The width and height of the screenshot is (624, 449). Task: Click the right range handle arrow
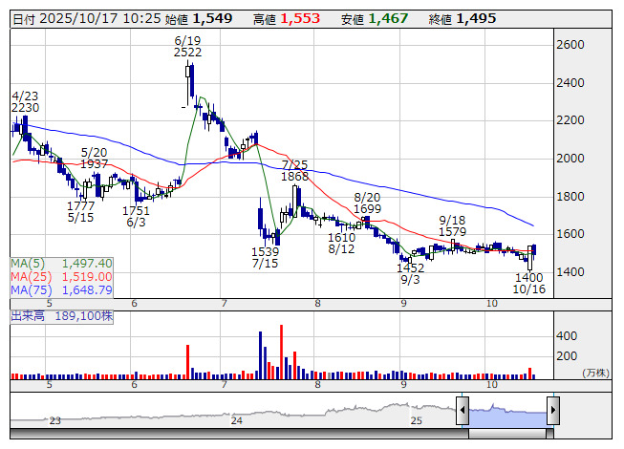[553, 410]
